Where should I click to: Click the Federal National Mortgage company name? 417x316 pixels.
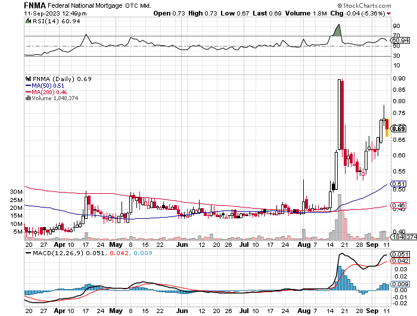tap(85, 5)
